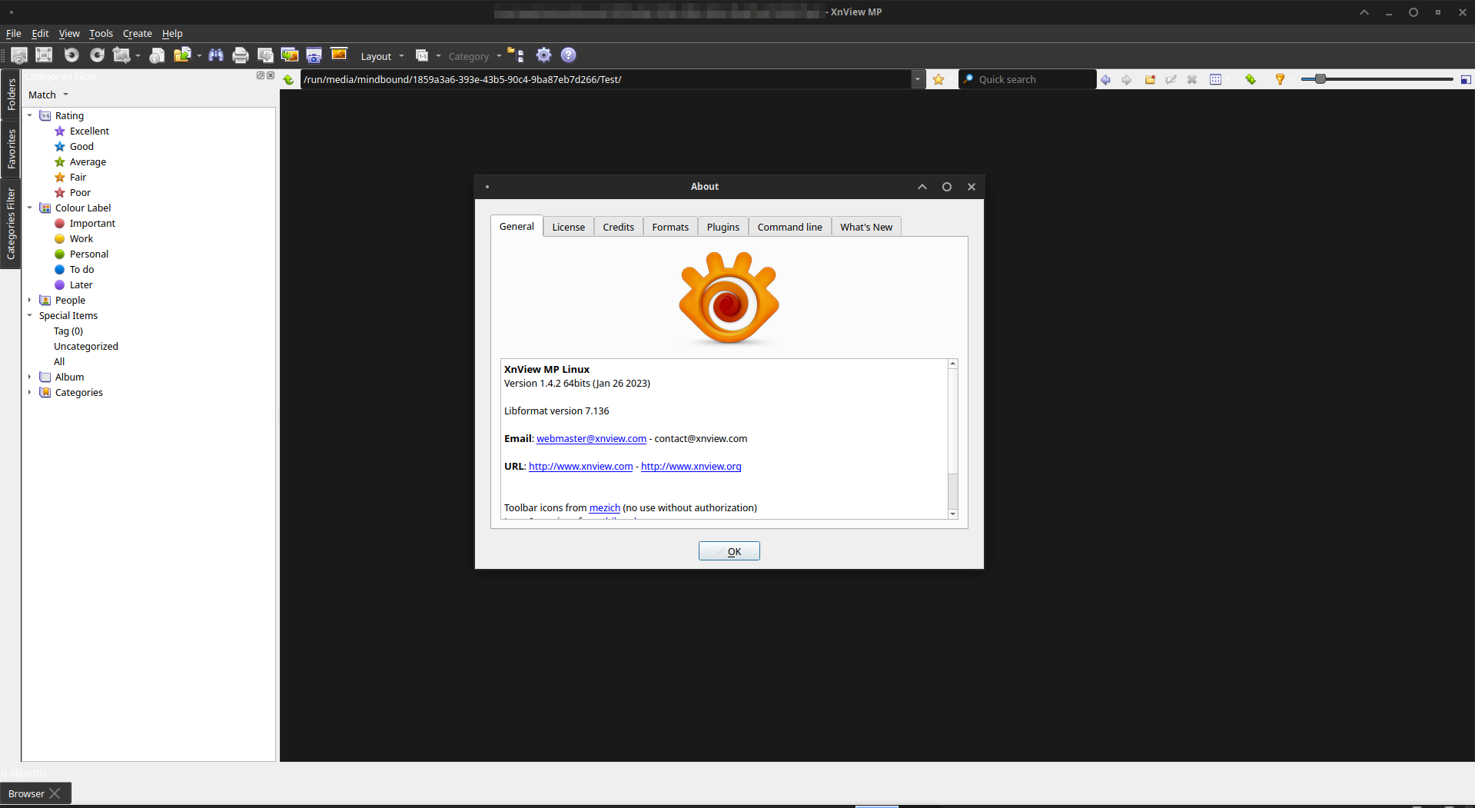The image size is (1475, 808).
Task: Click the webmaster@xnview.com email link
Action: (591, 439)
